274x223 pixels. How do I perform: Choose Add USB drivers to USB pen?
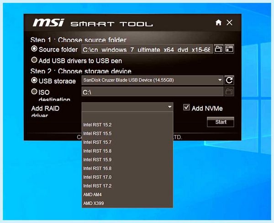click(34, 60)
